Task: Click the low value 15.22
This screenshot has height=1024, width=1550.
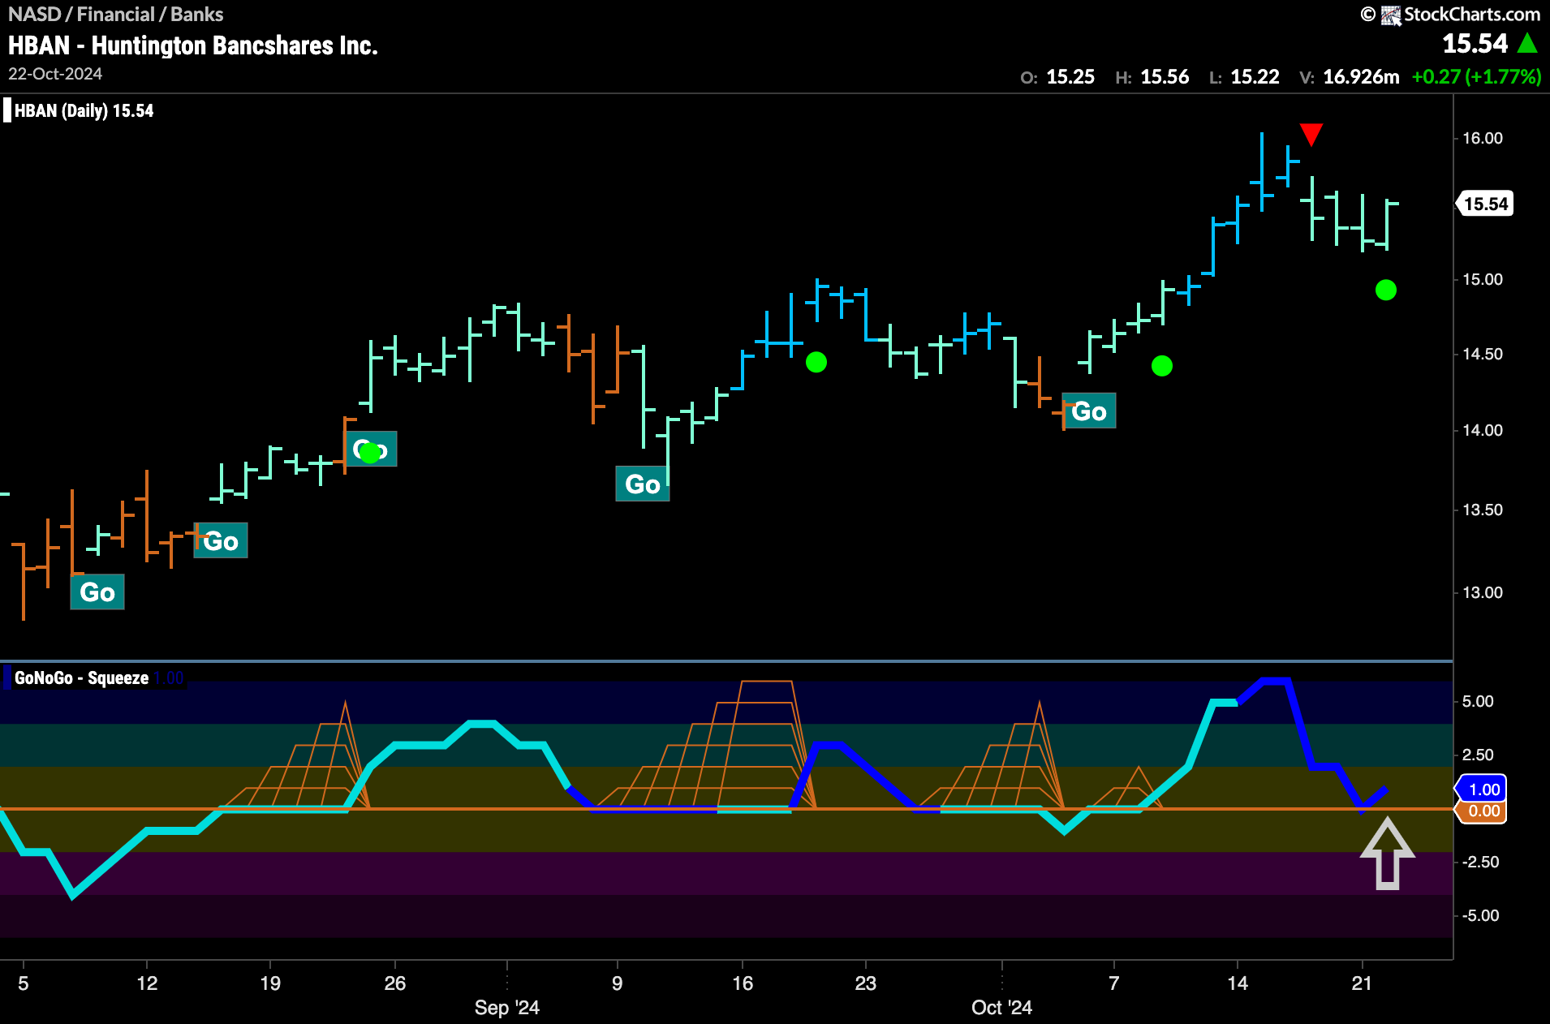Action: 1255,77
